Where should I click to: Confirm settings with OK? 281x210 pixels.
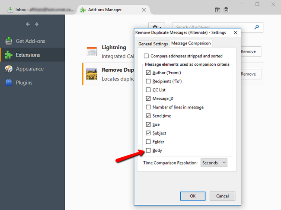click(x=193, y=196)
